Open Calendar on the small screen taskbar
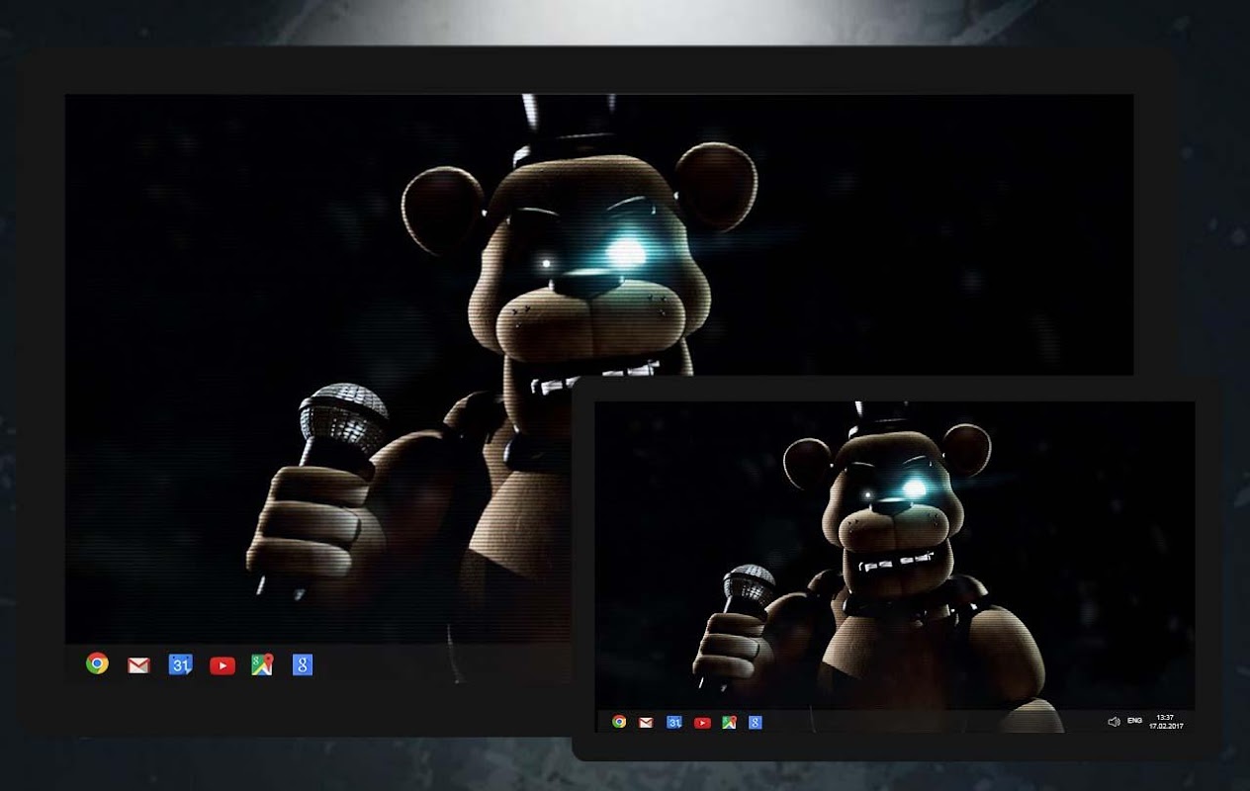 673,723
